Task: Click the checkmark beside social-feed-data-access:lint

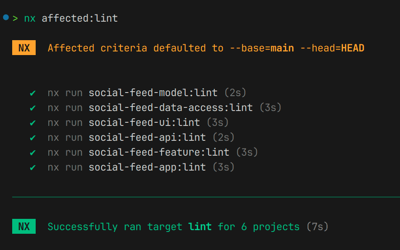Action: click(x=33, y=108)
